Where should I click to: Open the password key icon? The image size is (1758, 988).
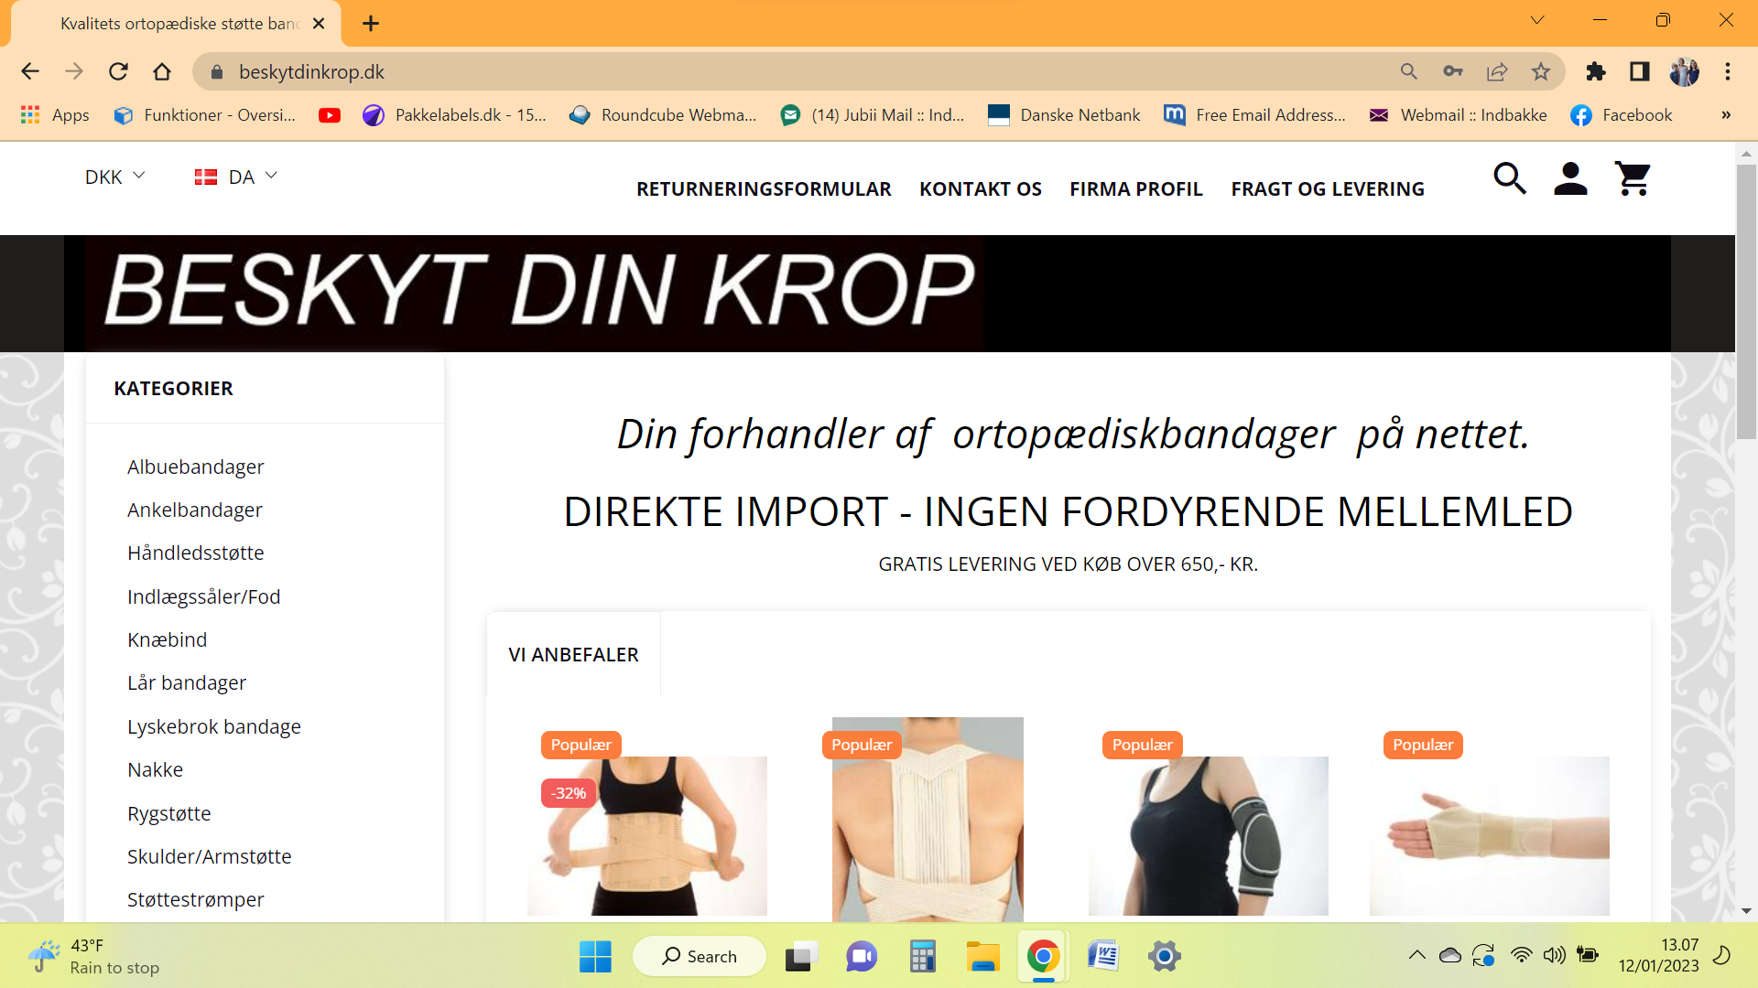tap(1453, 71)
